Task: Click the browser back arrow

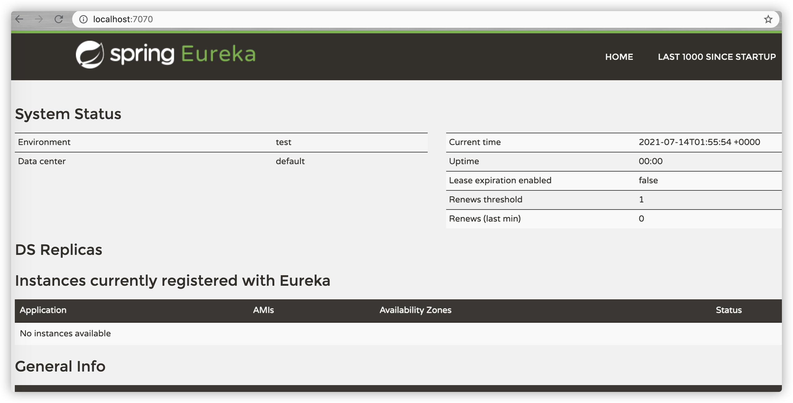Action: (x=19, y=19)
